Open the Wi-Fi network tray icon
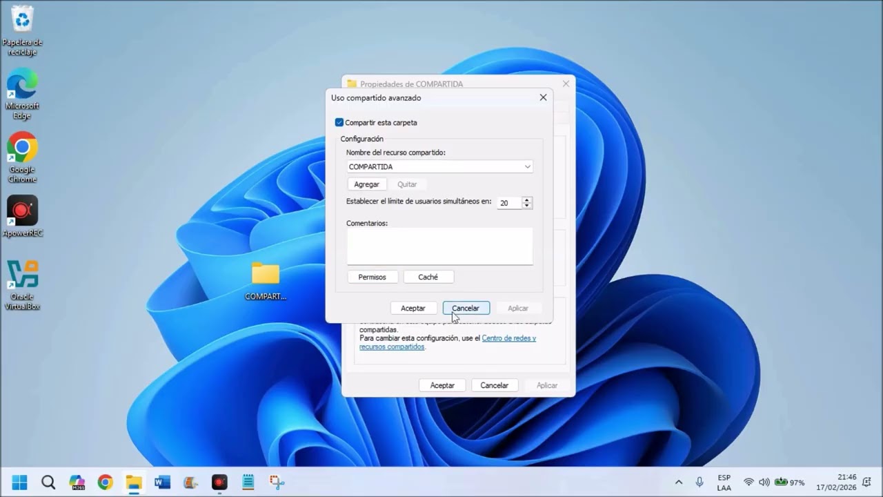This screenshot has height=497, width=883. [x=748, y=482]
